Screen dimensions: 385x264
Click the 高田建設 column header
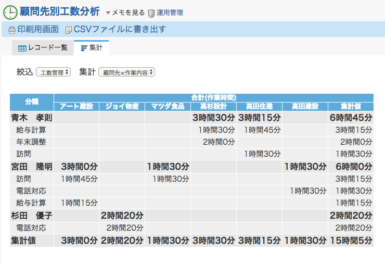[x=305, y=106]
